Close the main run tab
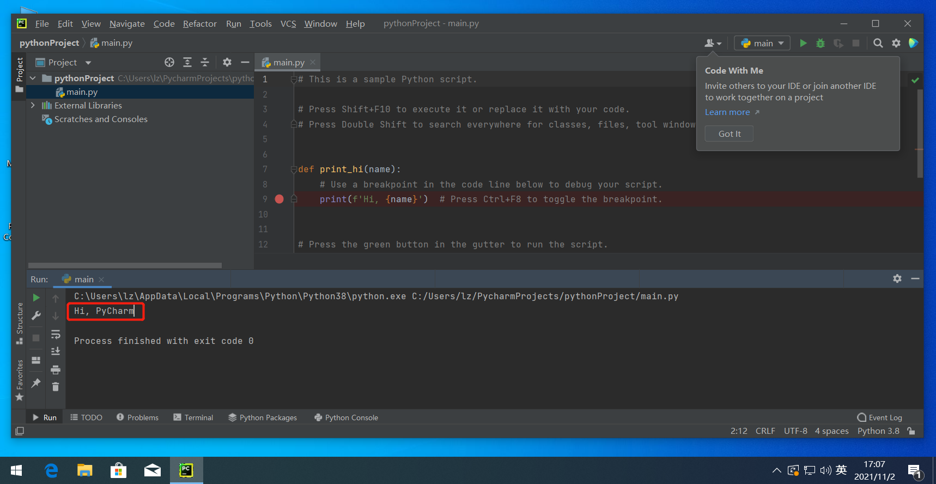 click(x=101, y=280)
